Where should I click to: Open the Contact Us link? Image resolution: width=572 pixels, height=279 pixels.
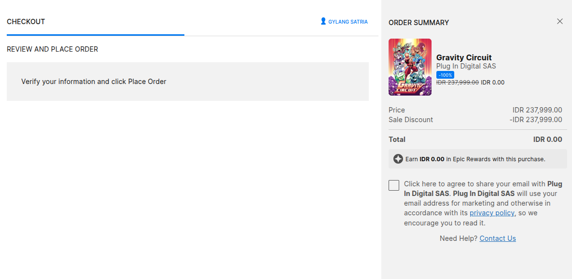498,238
